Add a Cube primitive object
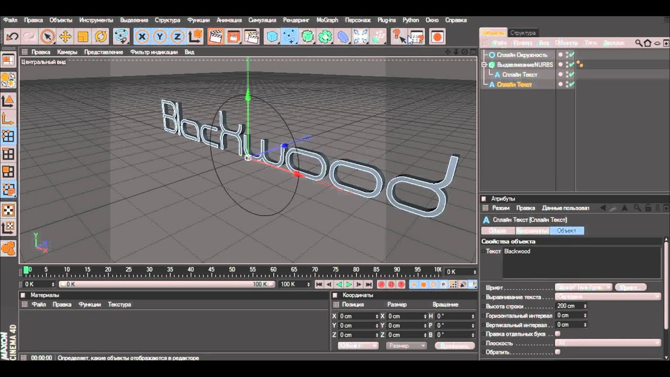Image resolution: width=670 pixels, height=377 pixels. (x=272, y=36)
